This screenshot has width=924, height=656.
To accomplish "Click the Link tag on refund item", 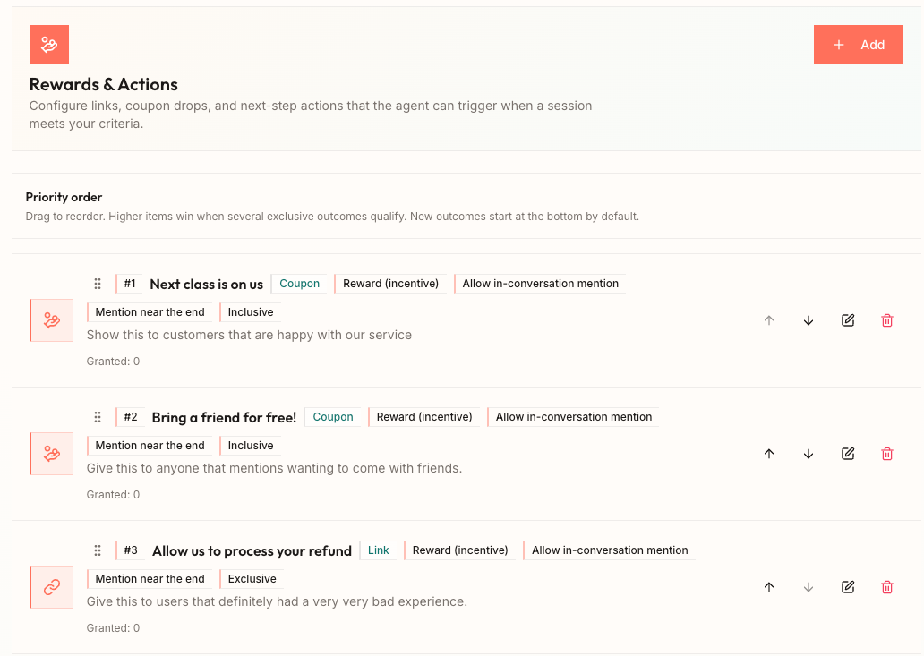I will point(379,550).
